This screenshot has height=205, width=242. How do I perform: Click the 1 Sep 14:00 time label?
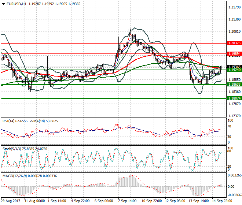pos(57,201)
